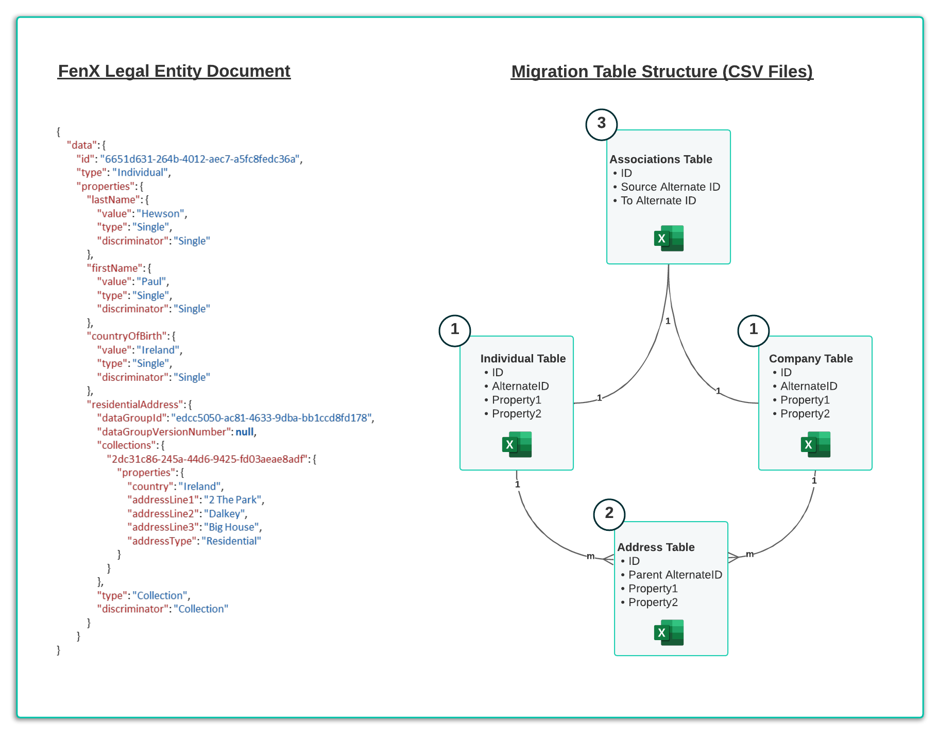The image size is (938, 736).
Task: Click the circled number 3 badge
Action: [x=601, y=124]
